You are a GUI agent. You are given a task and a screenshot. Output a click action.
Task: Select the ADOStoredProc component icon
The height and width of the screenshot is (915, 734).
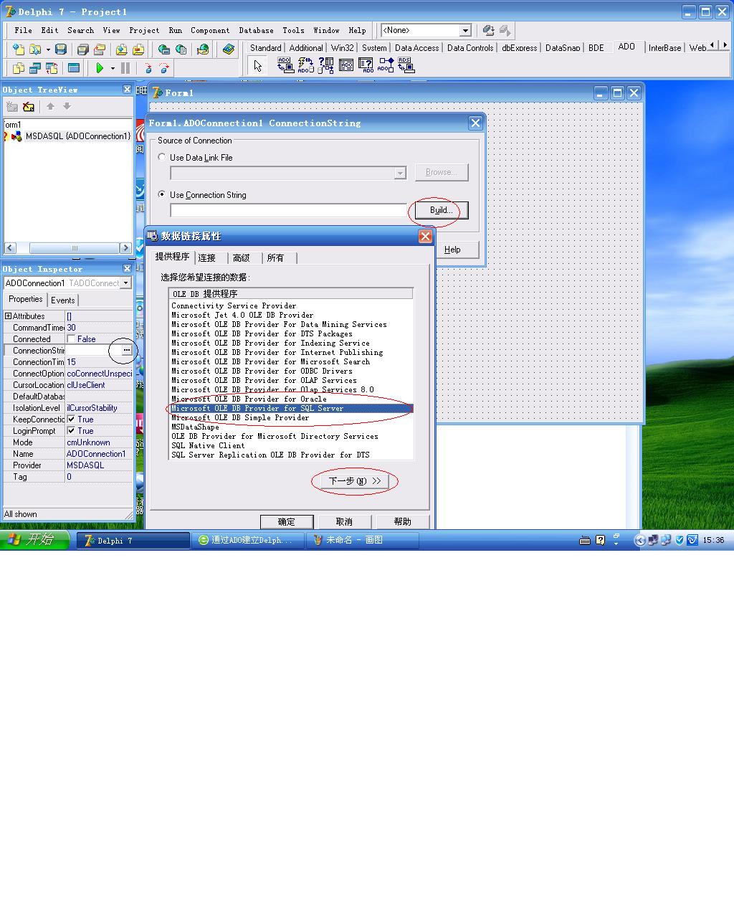tap(386, 65)
